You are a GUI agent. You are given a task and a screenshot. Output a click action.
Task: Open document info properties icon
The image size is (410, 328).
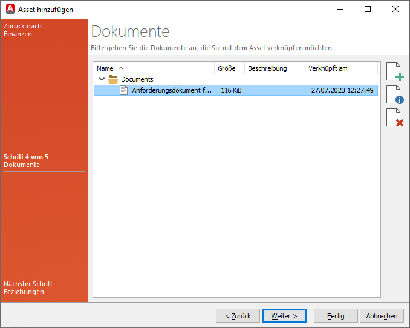pos(395,94)
